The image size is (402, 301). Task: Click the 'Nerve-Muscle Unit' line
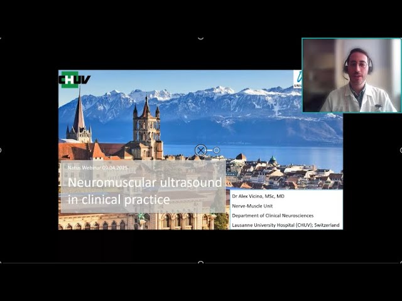pyautogui.click(x=253, y=206)
